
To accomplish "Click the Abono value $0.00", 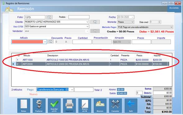I will (121, 90).
